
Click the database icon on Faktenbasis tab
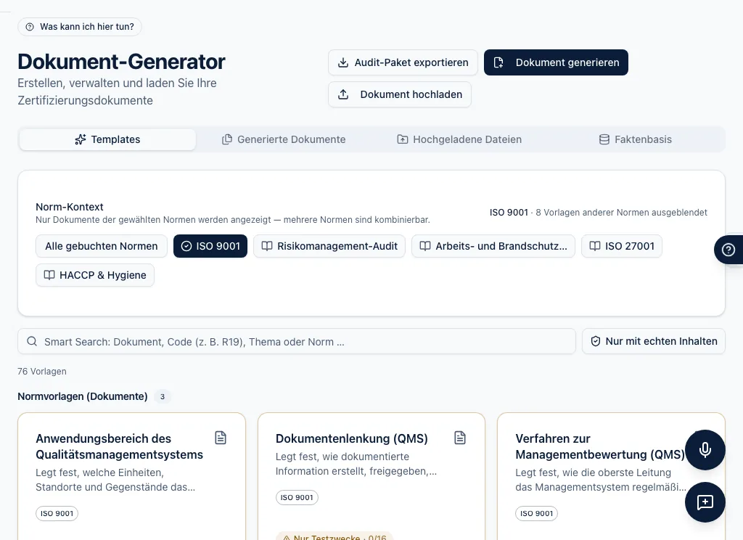coord(604,139)
